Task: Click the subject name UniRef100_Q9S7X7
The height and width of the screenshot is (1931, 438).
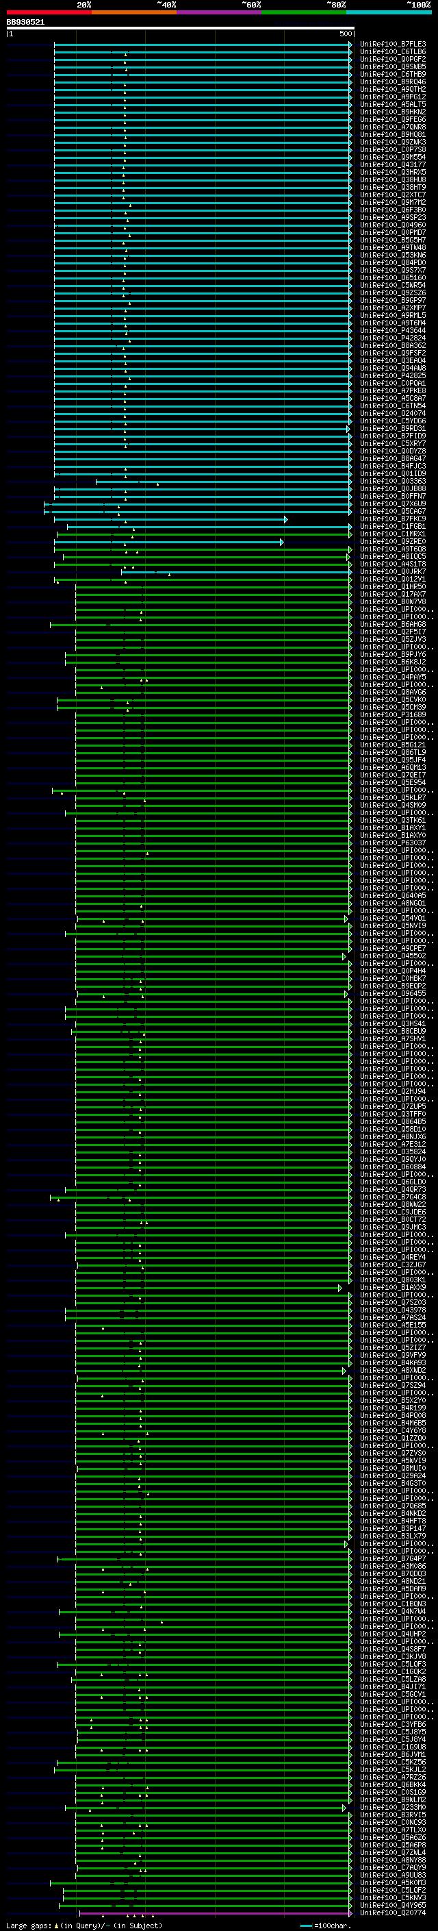Action: [x=392, y=270]
